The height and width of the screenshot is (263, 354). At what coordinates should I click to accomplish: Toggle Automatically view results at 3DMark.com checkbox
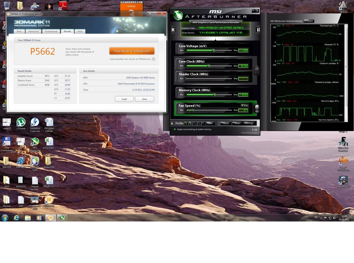(153, 59)
